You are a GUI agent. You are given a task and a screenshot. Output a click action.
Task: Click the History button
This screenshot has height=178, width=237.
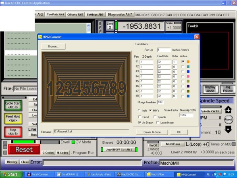coord(12,162)
